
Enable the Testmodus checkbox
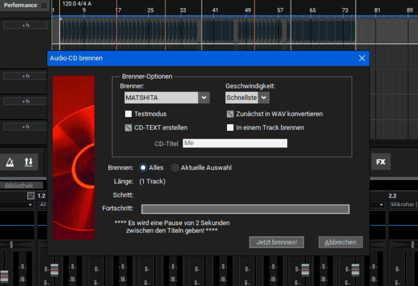(x=128, y=114)
